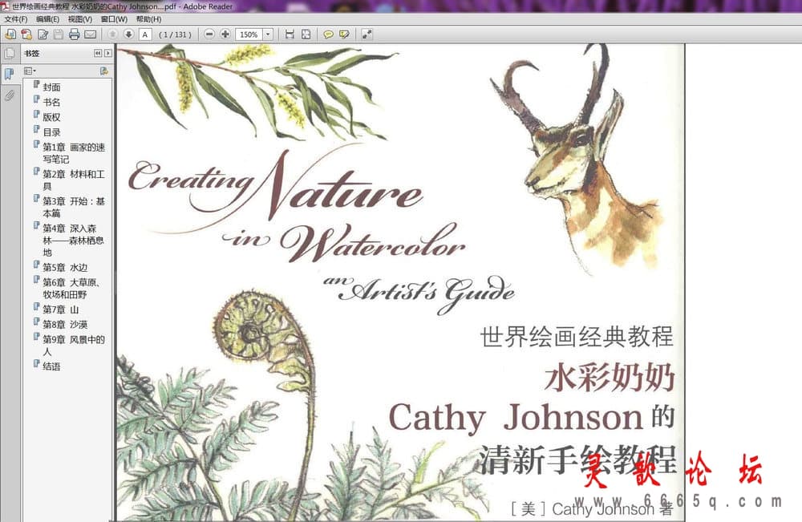Go to next page with down arrow
802x522 pixels.
tap(128, 34)
